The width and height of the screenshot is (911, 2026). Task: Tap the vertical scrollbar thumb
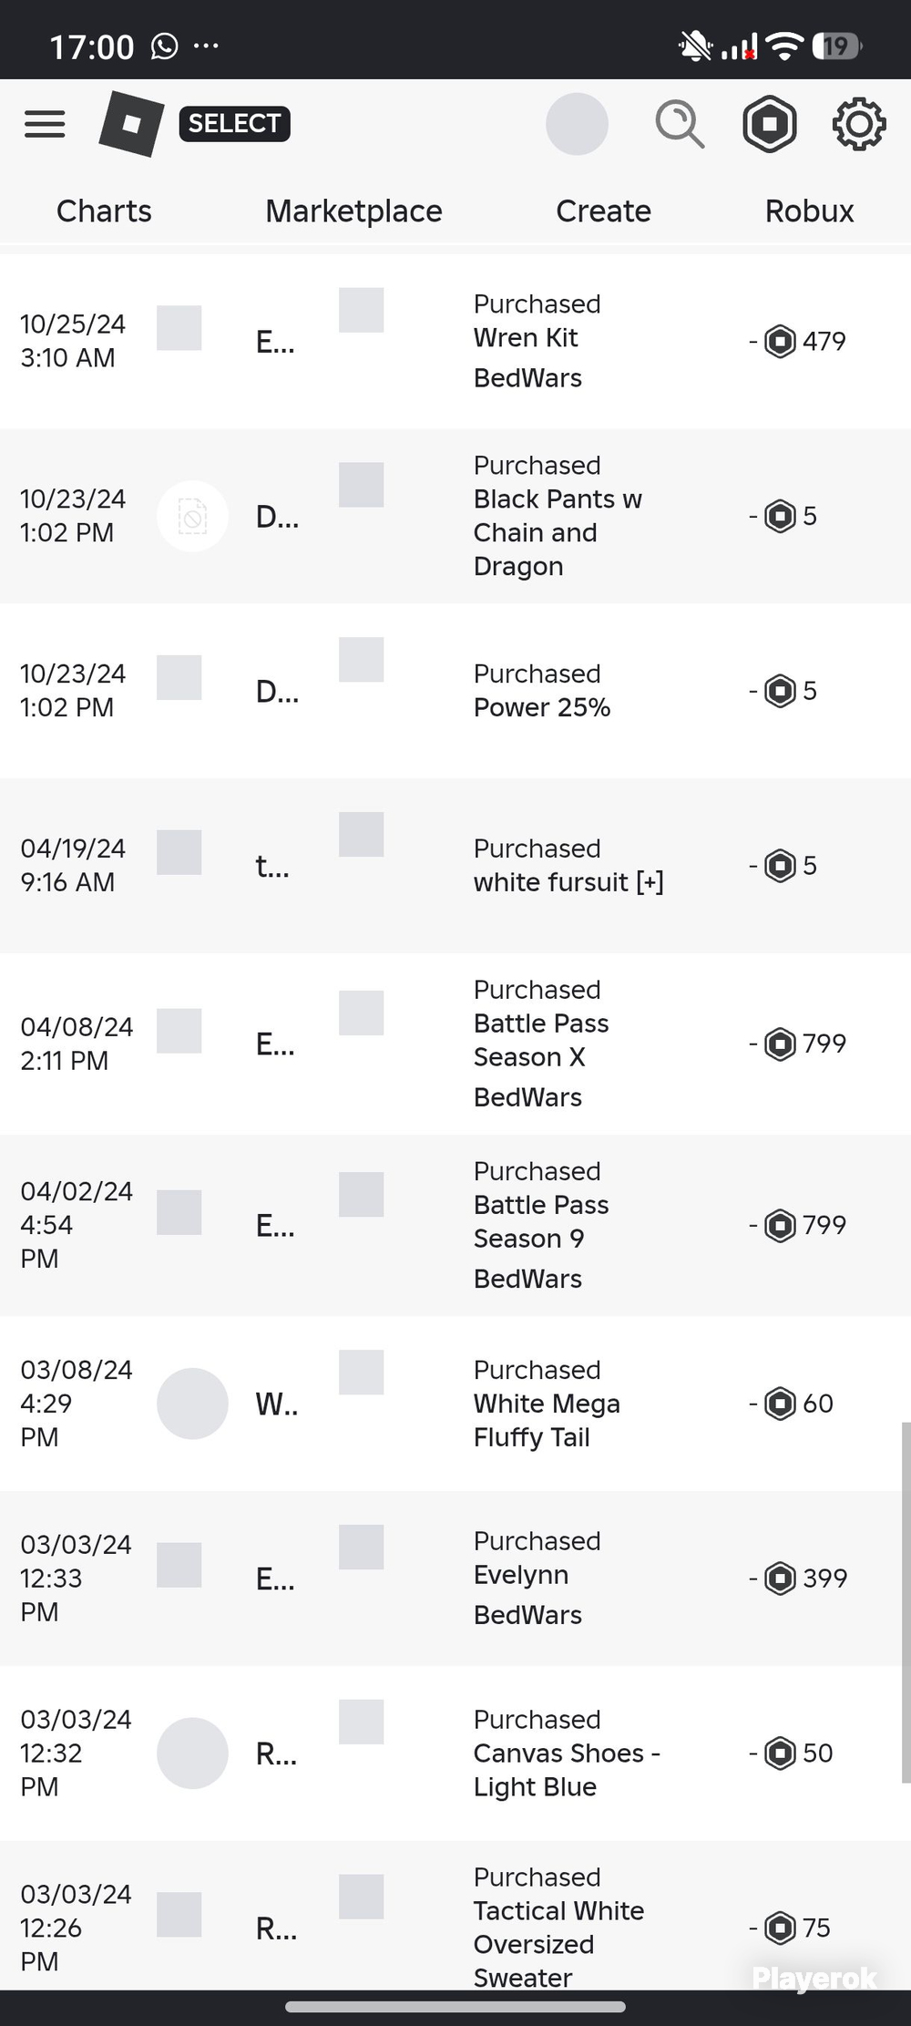(906, 1601)
